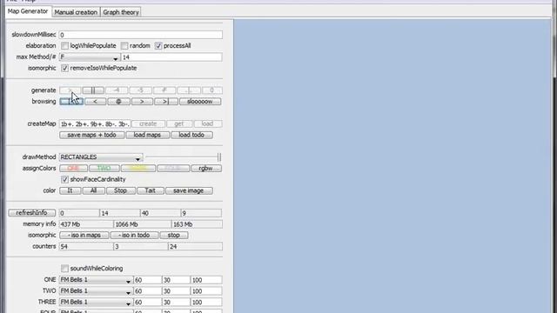Click the counters field showing 24
Viewport: 557px width, 313px height.
(x=195, y=247)
